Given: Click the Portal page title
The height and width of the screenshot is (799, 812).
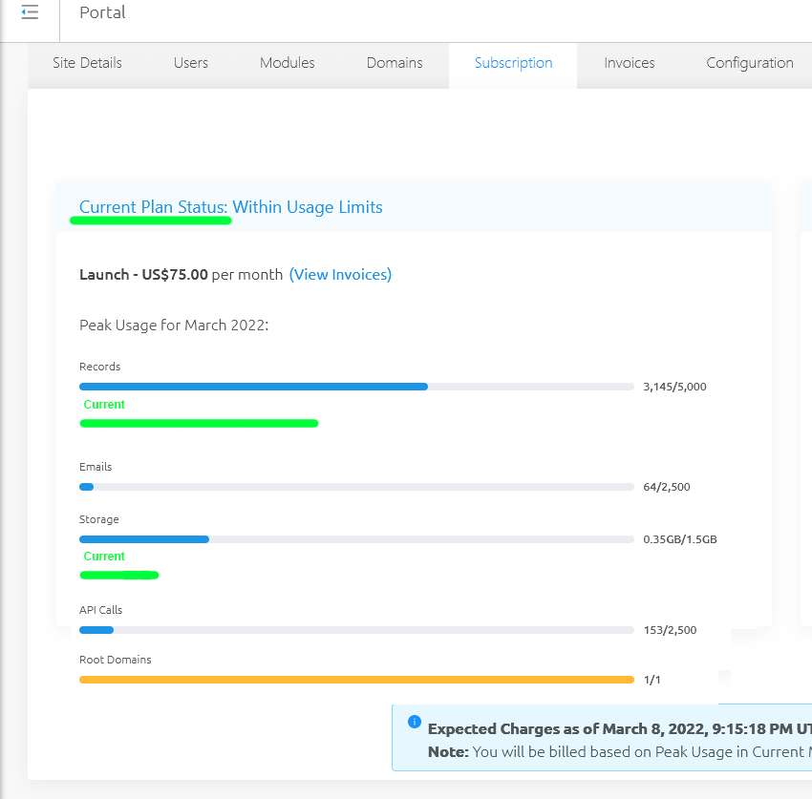Looking at the screenshot, I should coord(102,13).
